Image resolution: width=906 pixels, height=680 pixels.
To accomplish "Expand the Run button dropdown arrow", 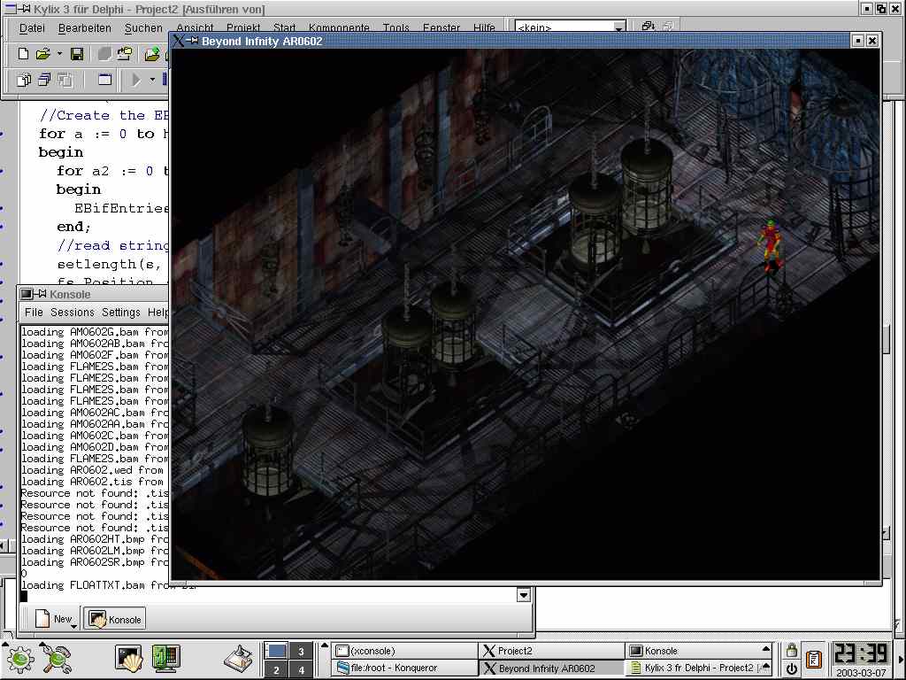I will coord(152,80).
